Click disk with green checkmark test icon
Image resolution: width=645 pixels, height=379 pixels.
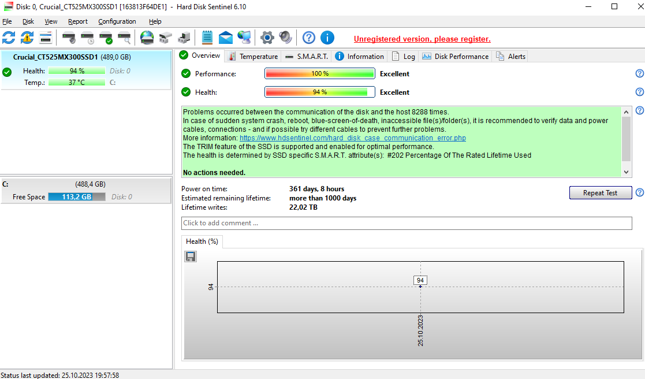(x=106, y=38)
